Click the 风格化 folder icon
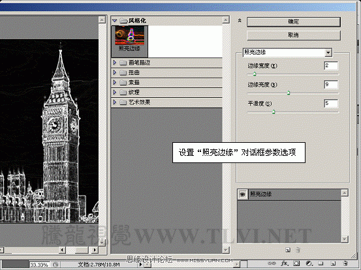Viewport: 361px width, 270px height. [x=123, y=21]
